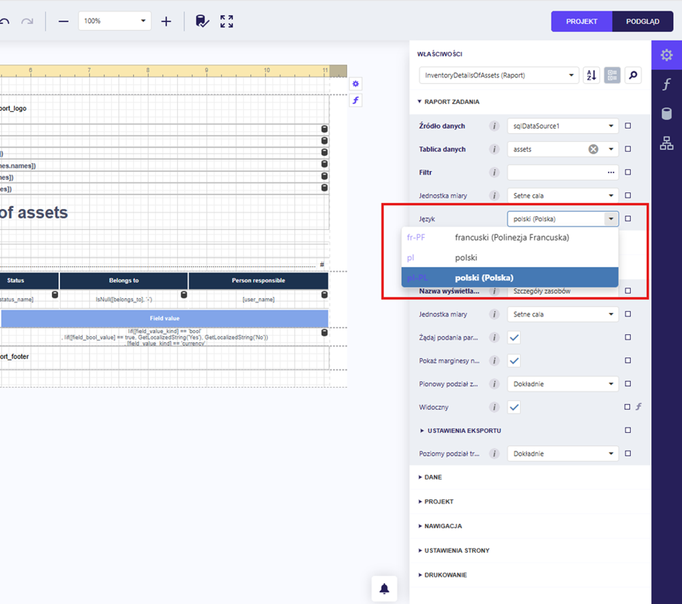This screenshot has height=604, width=682.
Task: Toggle the Pokaż marginesy checkbox
Action: point(514,361)
